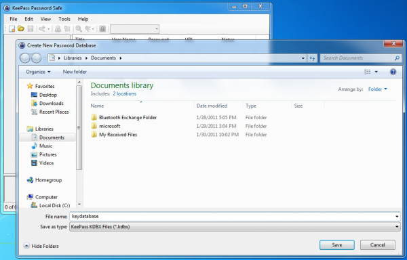The width and height of the screenshot is (407, 260).
Task: Open the View menu in KeePass
Action: point(45,19)
